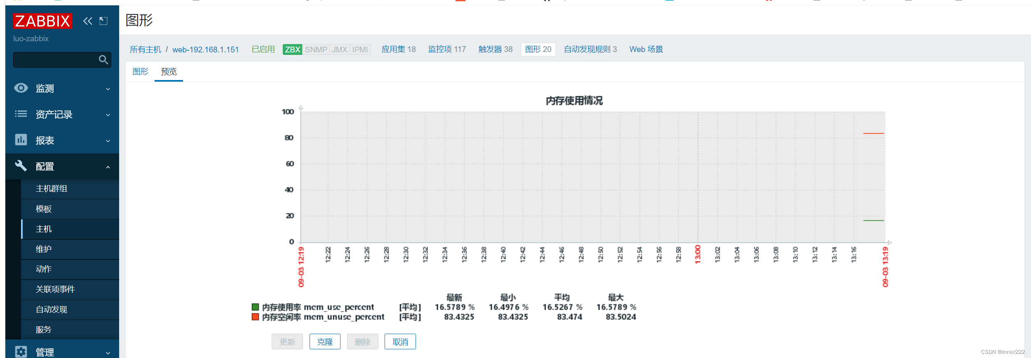Click legend text mem_use_percent
This screenshot has width=1031, height=358.
pos(339,307)
